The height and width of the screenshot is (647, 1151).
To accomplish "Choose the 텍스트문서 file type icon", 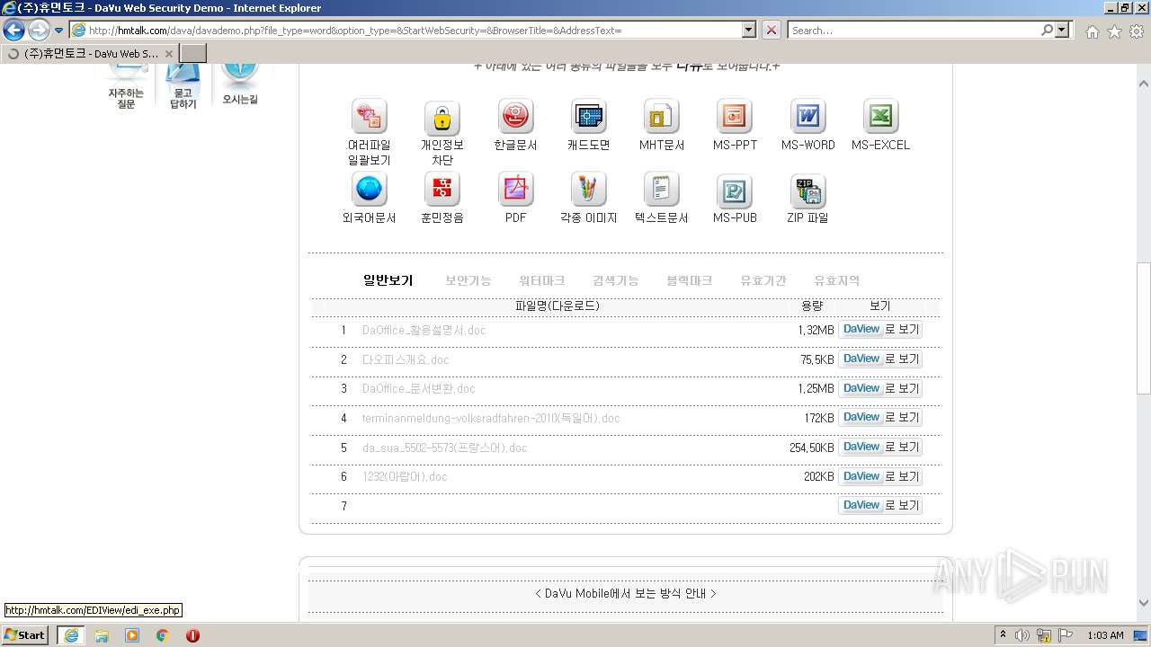I will click(x=662, y=190).
